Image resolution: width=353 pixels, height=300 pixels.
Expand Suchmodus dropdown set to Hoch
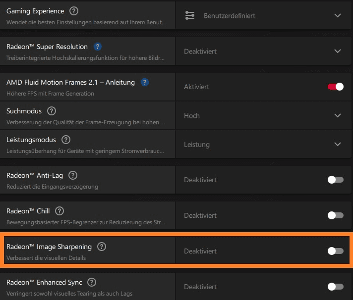click(338, 115)
